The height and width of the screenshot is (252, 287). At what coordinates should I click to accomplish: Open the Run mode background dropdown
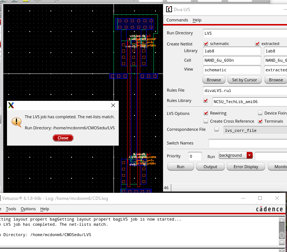(x=250, y=156)
